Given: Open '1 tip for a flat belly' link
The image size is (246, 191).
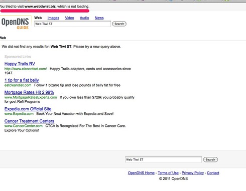Looking at the screenshot, I should coord(22,80).
